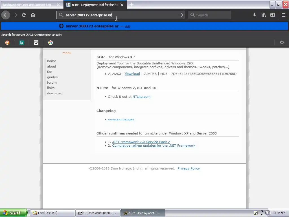Select the 'server 2003 r2 enterprise ar' suggestion
The image size is (289, 217).
point(144,26)
